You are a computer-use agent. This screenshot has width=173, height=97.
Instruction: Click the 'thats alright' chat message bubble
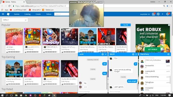[x=132, y=81]
